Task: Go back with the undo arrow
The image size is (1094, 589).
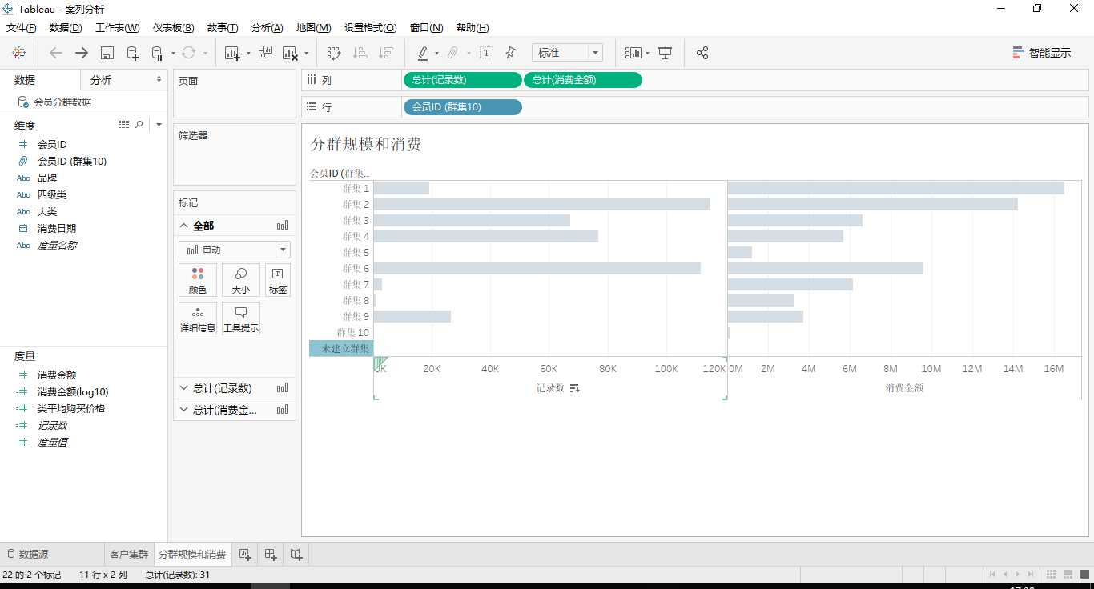Action: 56,53
